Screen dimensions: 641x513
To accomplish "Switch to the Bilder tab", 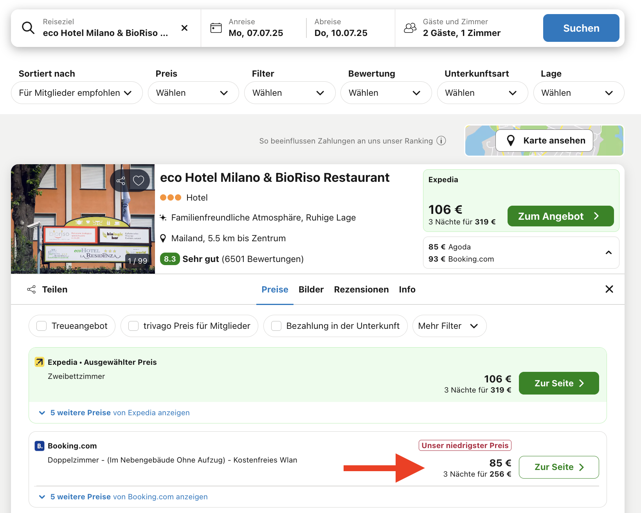I will coord(311,289).
